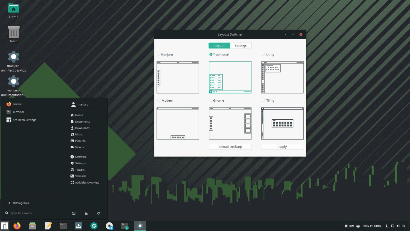Click the Modern layout preview thumbnail
Viewport: 410px width, 231px height.
click(178, 124)
